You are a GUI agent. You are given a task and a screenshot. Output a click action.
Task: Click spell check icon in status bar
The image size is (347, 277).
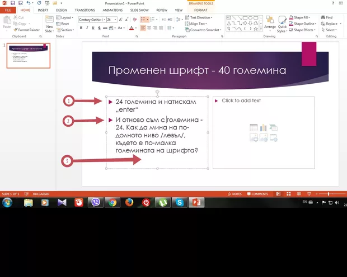(x=26, y=194)
